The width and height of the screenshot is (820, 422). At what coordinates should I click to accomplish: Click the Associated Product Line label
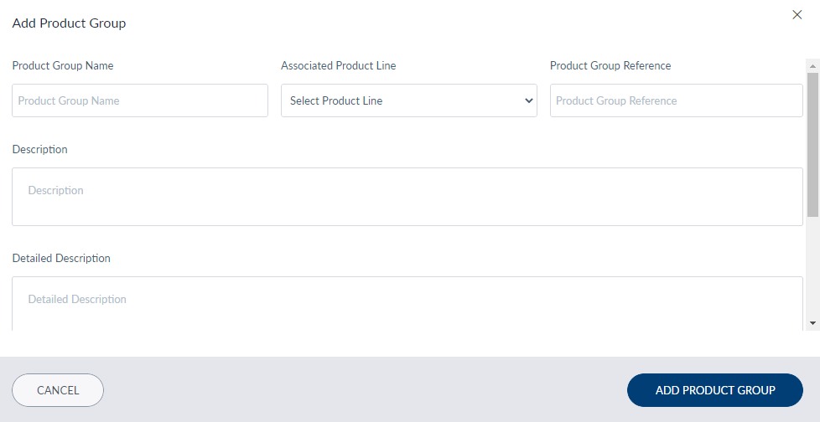[x=339, y=65]
